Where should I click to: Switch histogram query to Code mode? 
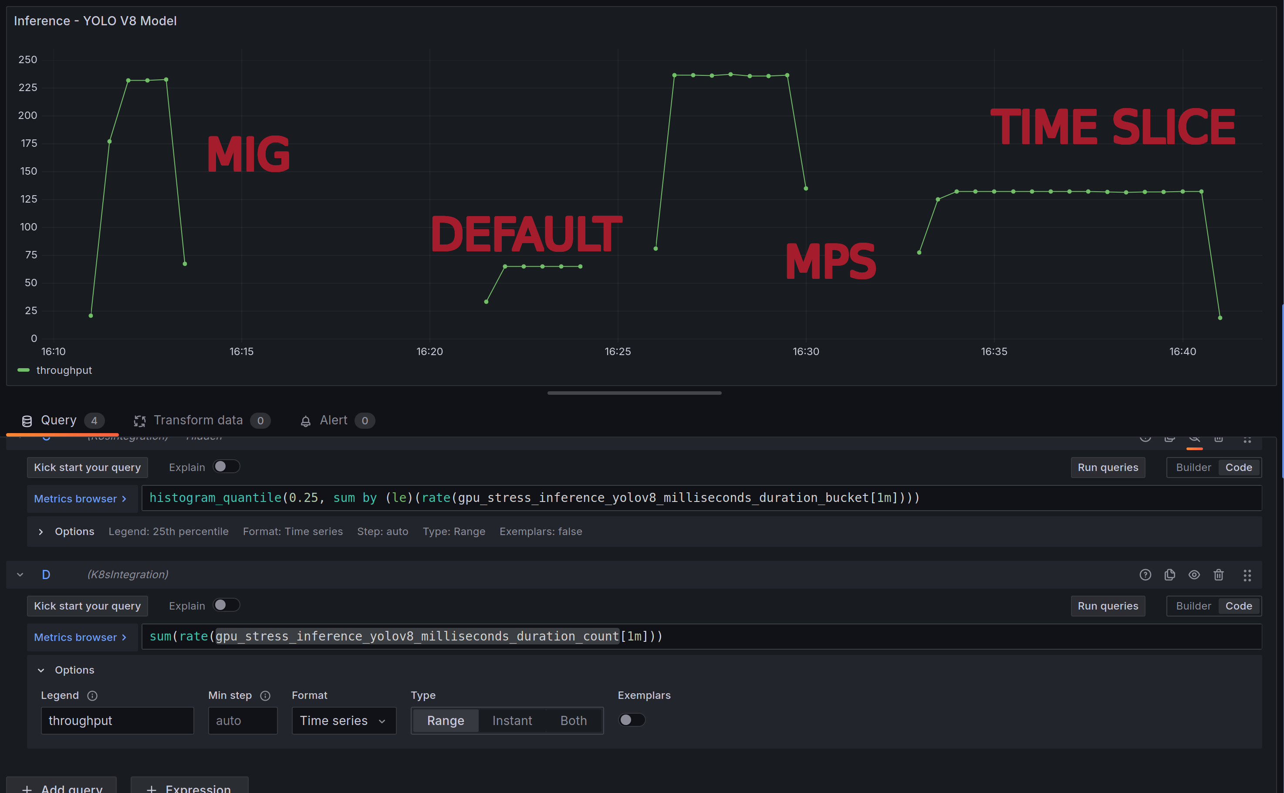tap(1238, 467)
